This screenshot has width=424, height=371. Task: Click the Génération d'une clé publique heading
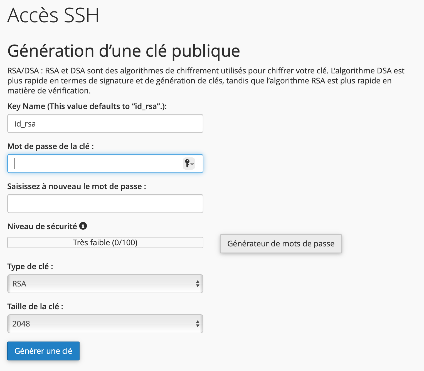[124, 51]
